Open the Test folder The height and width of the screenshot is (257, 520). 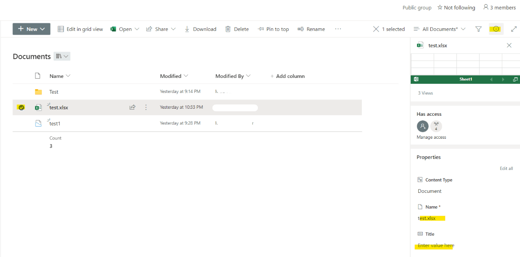tap(54, 92)
